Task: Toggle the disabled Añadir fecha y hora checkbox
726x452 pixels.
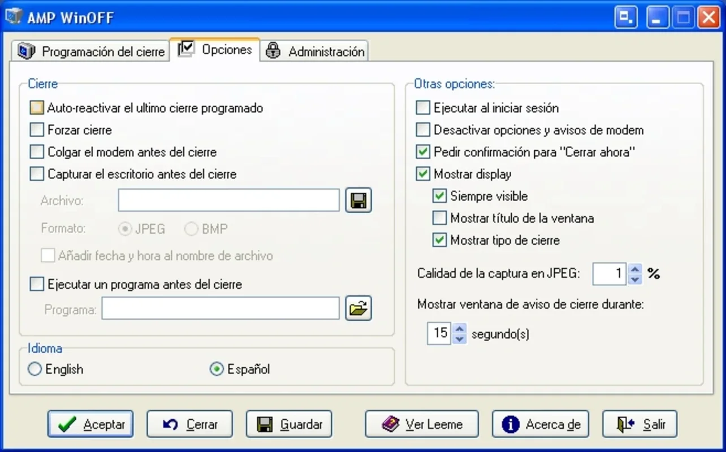Action: 47,256
